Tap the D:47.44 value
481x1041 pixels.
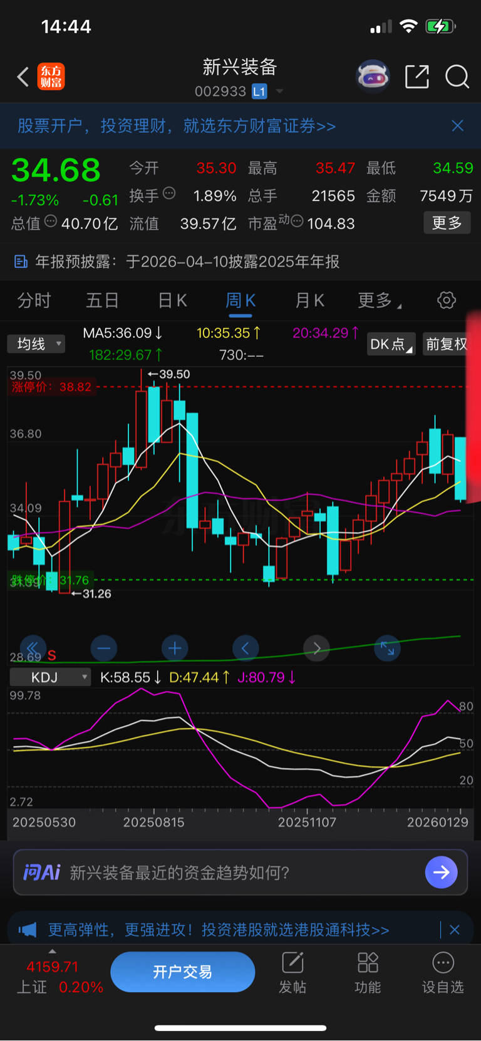click(200, 677)
